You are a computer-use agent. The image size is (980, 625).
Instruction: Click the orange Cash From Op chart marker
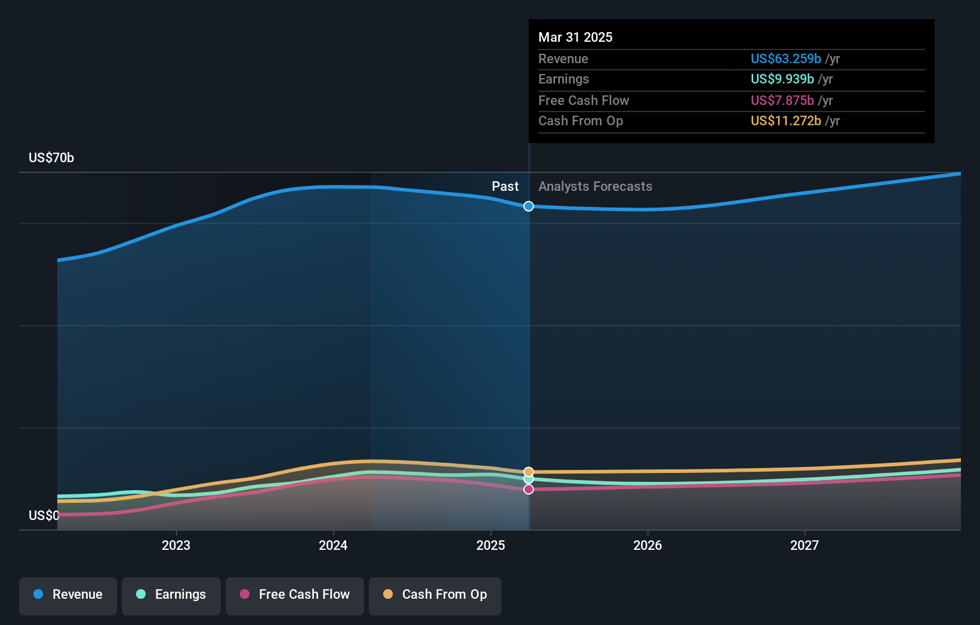[528, 471]
